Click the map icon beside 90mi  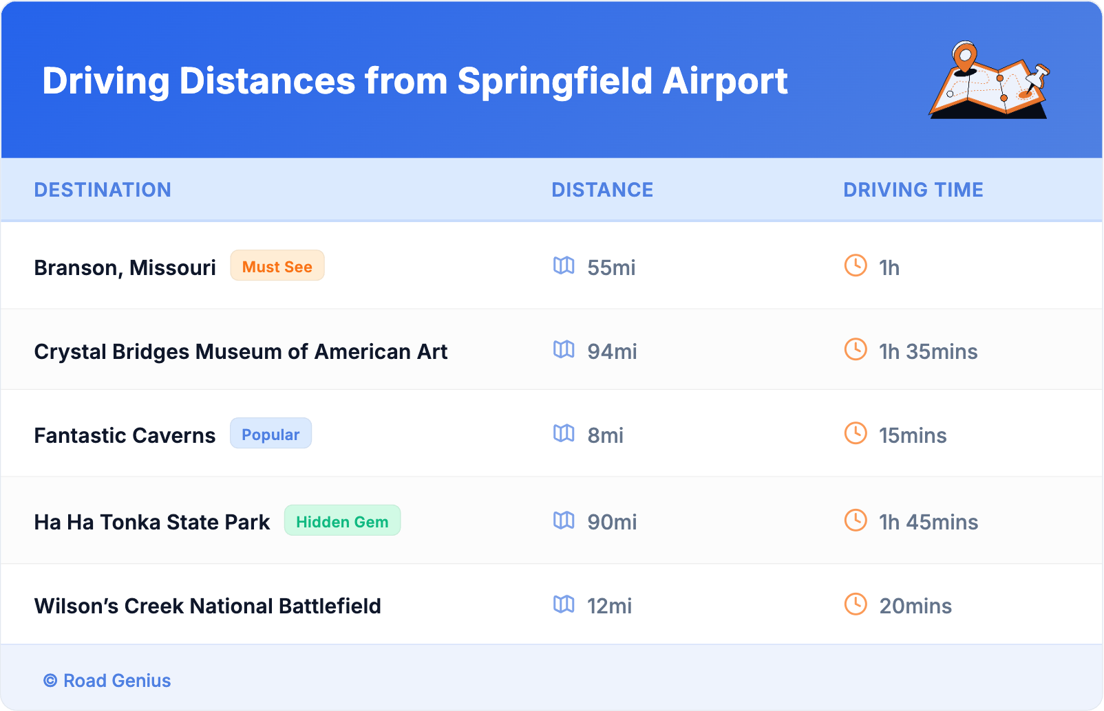coord(564,521)
